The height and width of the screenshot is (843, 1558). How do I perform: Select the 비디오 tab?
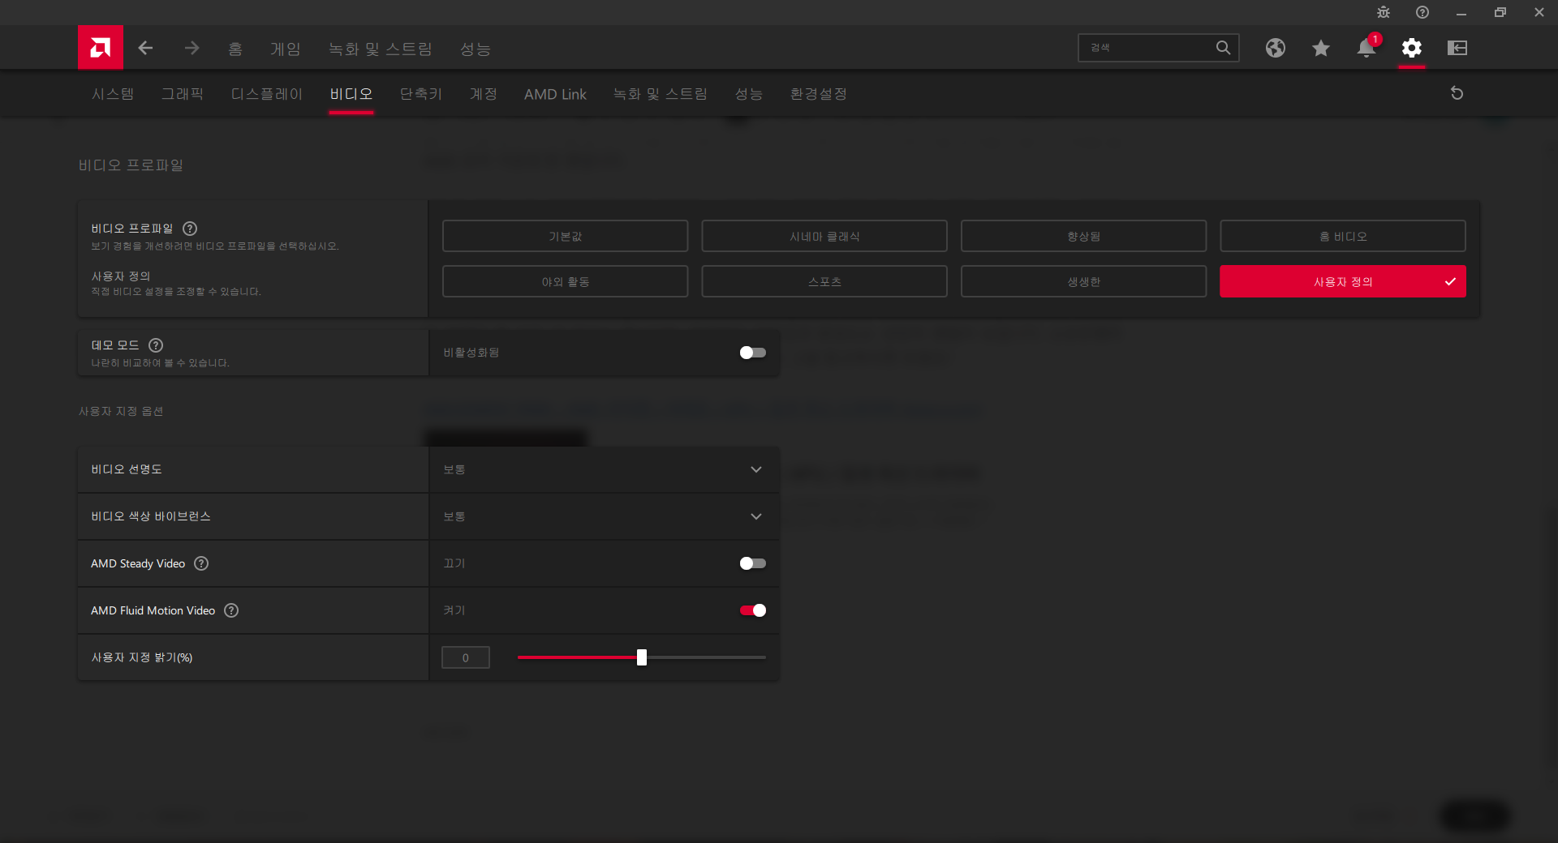pos(351,94)
